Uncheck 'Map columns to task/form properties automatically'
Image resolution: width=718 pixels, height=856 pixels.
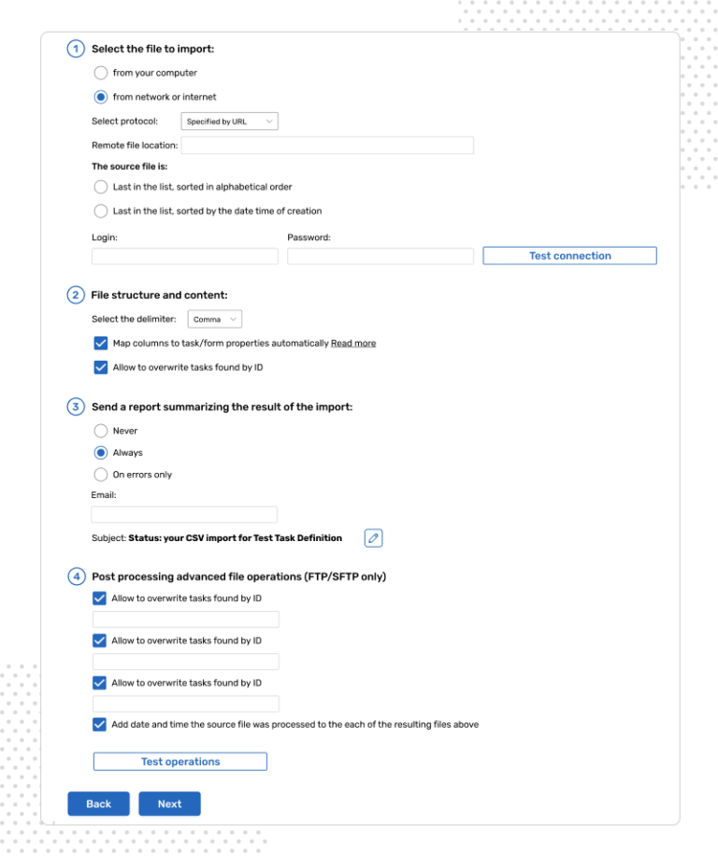click(x=100, y=343)
